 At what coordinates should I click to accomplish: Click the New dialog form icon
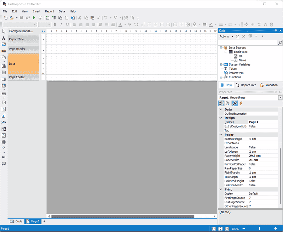click(x=54, y=18)
